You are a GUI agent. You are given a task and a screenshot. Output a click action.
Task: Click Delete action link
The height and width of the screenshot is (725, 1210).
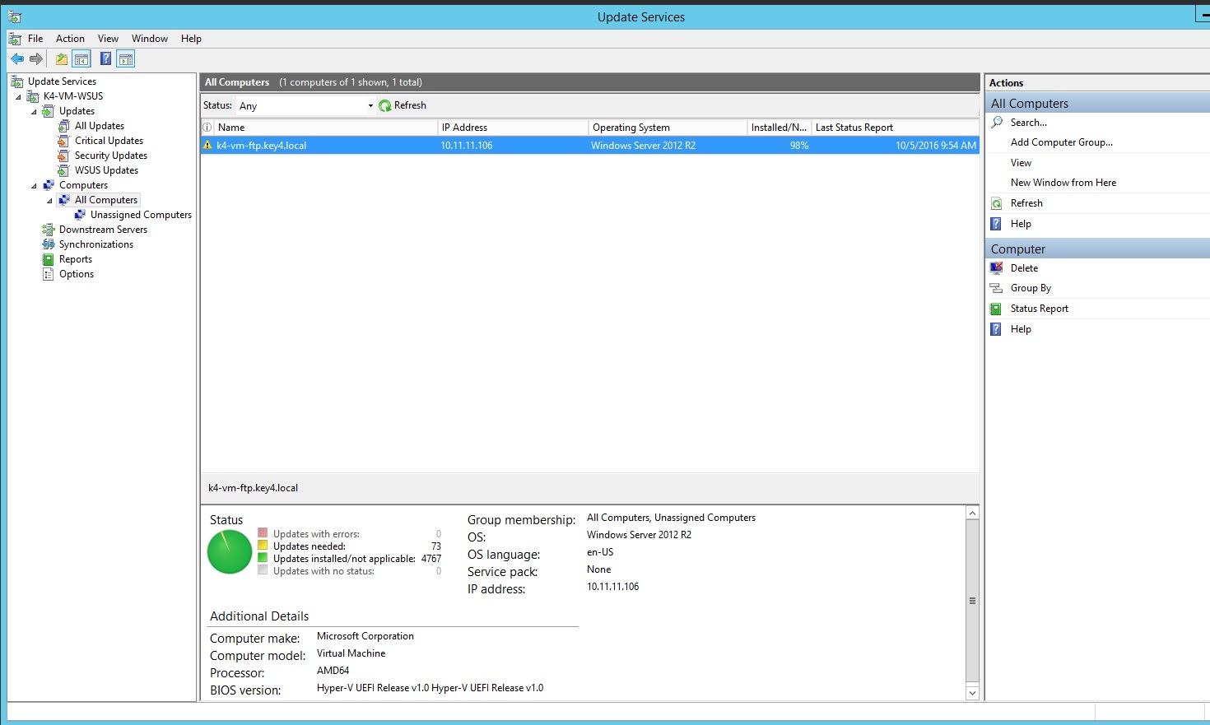(x=1024, y=268)
